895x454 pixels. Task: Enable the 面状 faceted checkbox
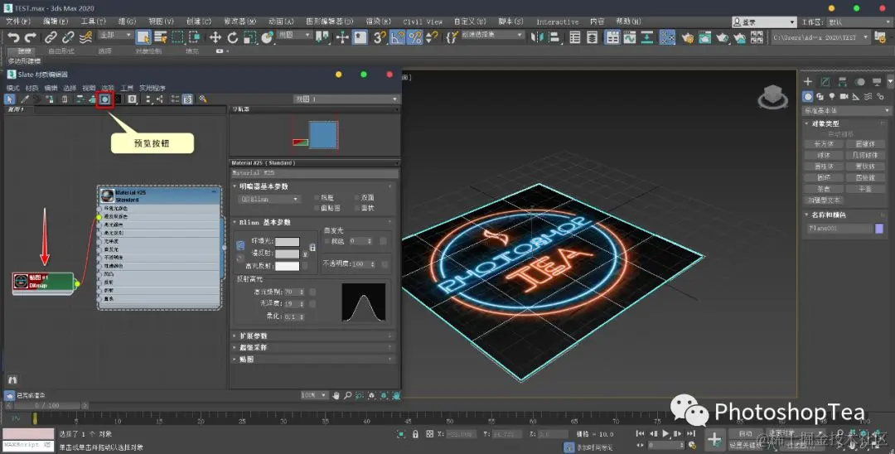tap(358, 208)
